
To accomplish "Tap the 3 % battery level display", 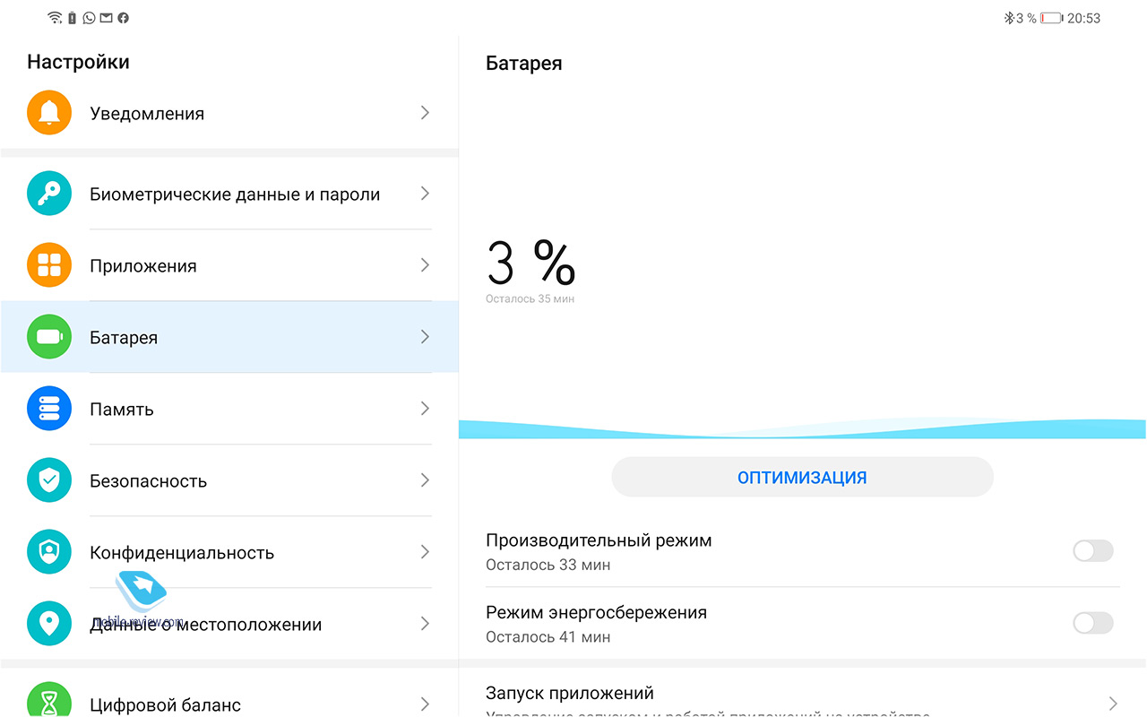I will tap(530, 264).
